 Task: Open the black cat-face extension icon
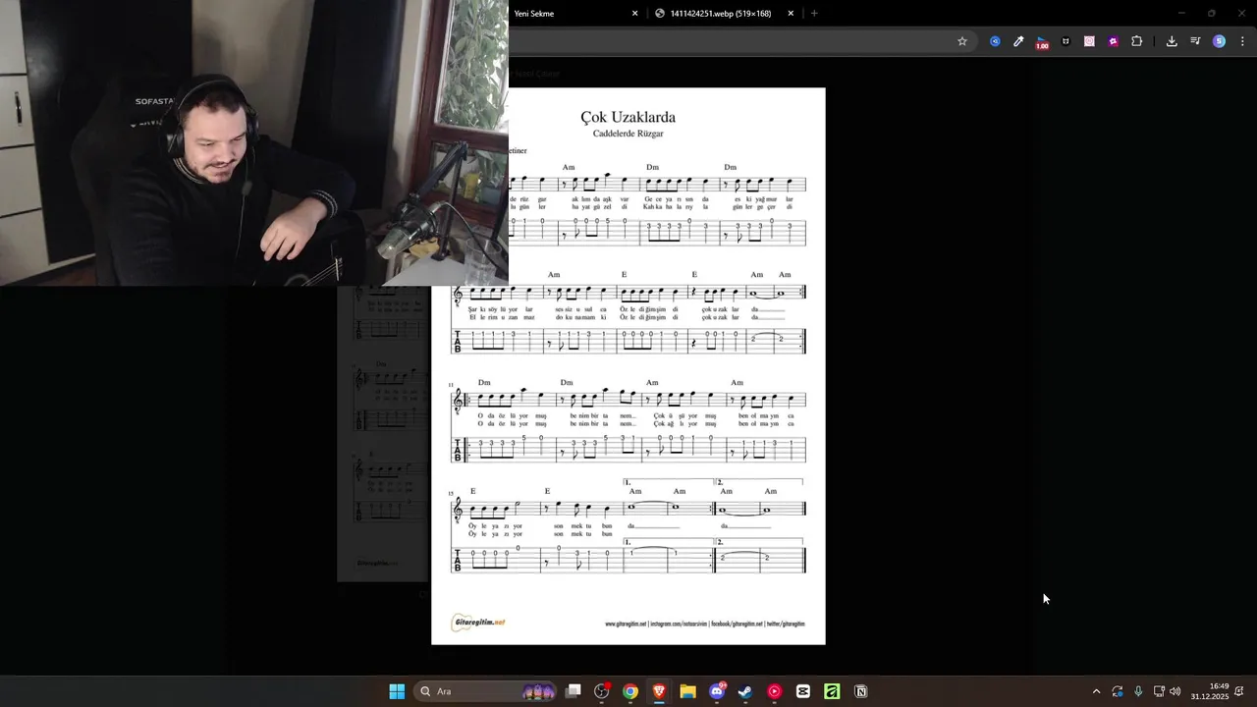pos(1066,41)
